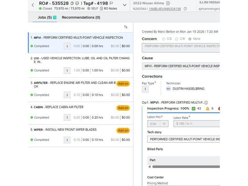Screen dimensions: 248x186
Task: Open the RO chat message icon
Action: pos(77,3)
